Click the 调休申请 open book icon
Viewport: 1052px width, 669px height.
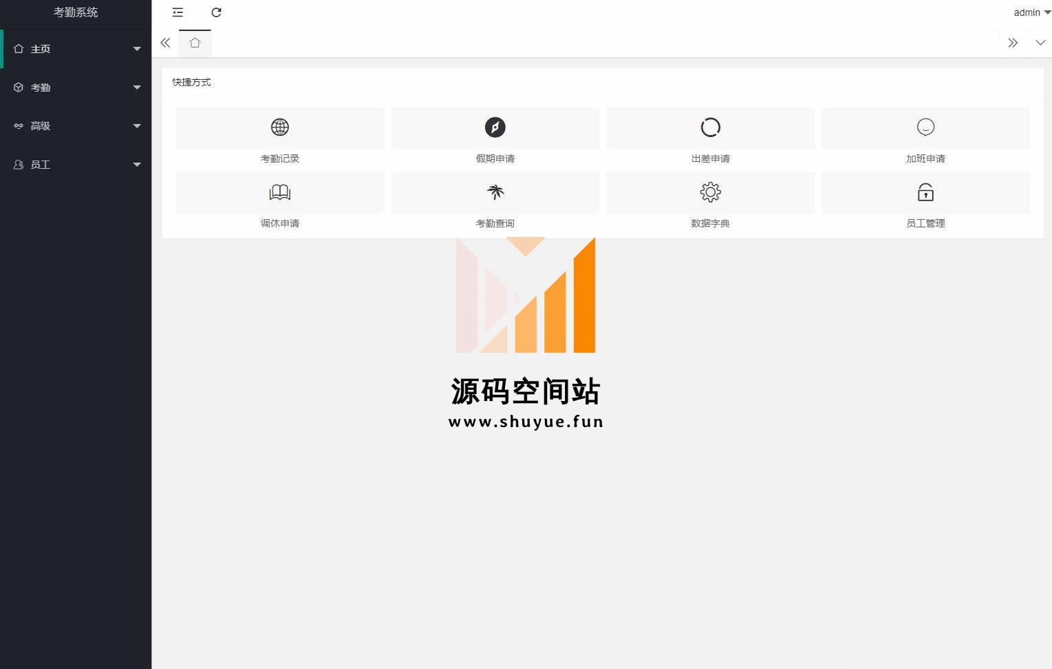[280, 192]
